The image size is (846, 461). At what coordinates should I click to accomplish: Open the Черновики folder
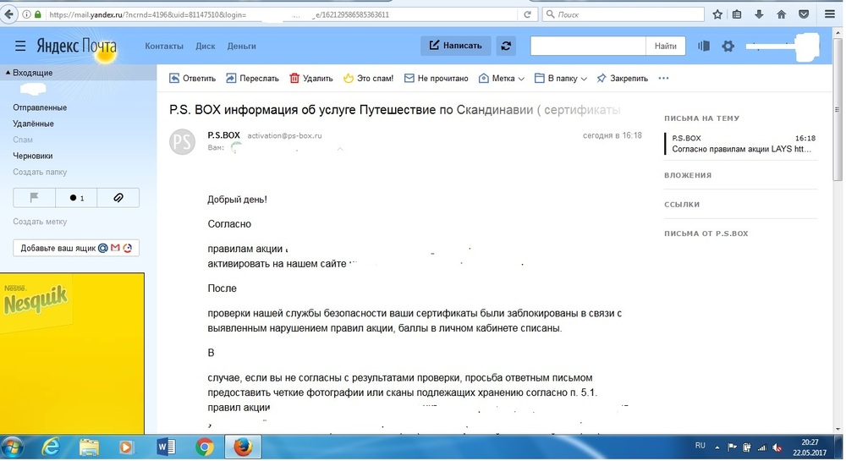pos(33,156)
